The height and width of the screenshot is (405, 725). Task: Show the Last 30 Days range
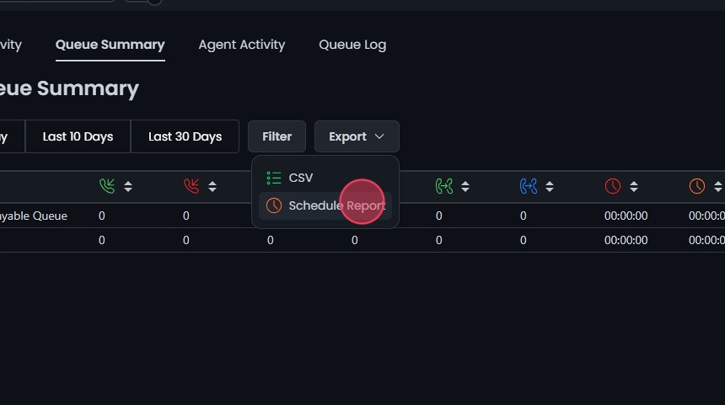[x=185, y=136]
